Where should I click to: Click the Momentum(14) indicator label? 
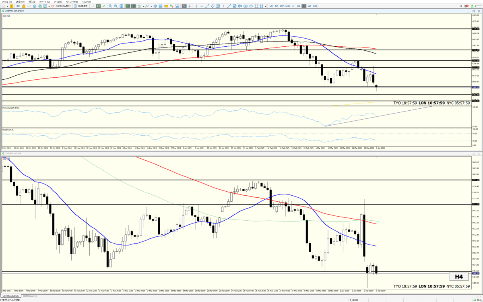point(10,108)
